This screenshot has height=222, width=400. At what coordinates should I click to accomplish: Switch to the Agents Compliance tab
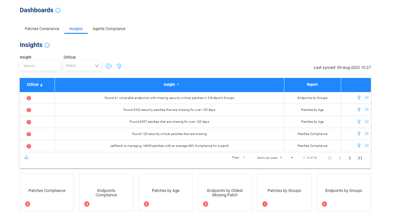109,29
